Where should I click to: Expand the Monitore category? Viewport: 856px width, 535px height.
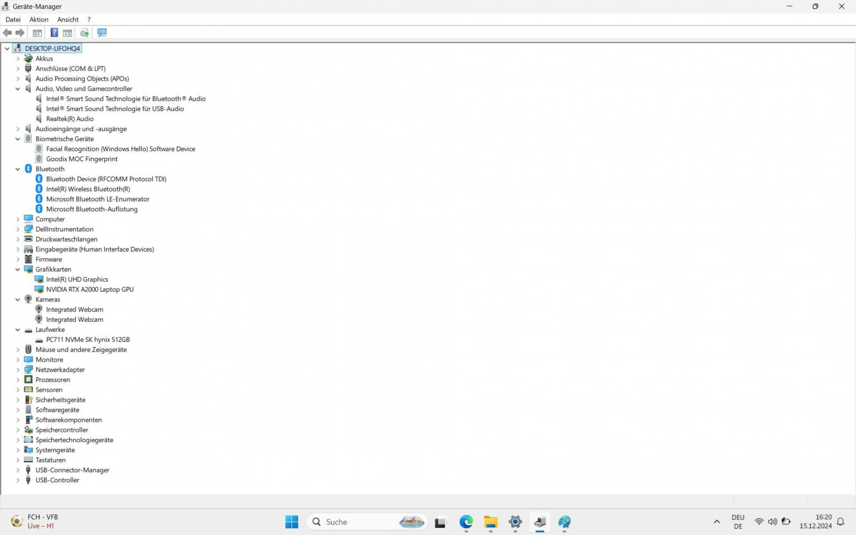tap(18, 360)
